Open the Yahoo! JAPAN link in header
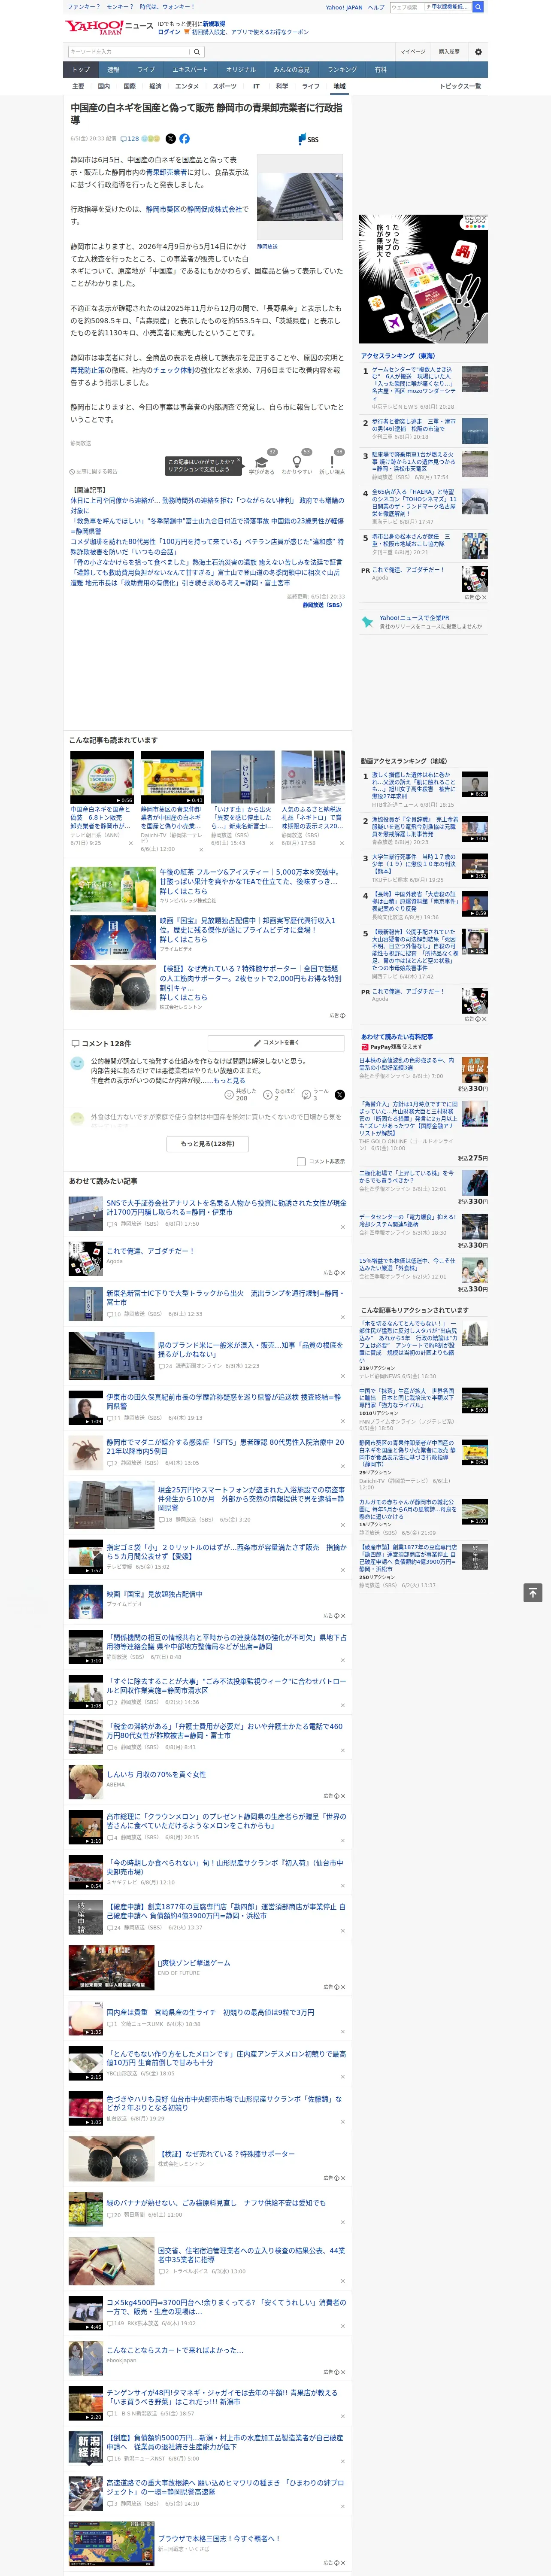This screenshot has width=551, height=2576. [344, 7]
